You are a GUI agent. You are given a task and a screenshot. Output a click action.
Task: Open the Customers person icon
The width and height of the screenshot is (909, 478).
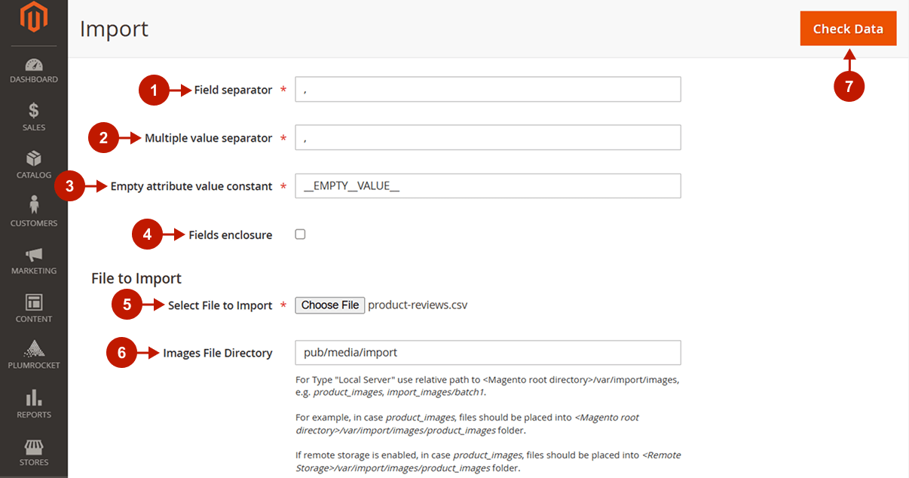[x=33, y=205]
